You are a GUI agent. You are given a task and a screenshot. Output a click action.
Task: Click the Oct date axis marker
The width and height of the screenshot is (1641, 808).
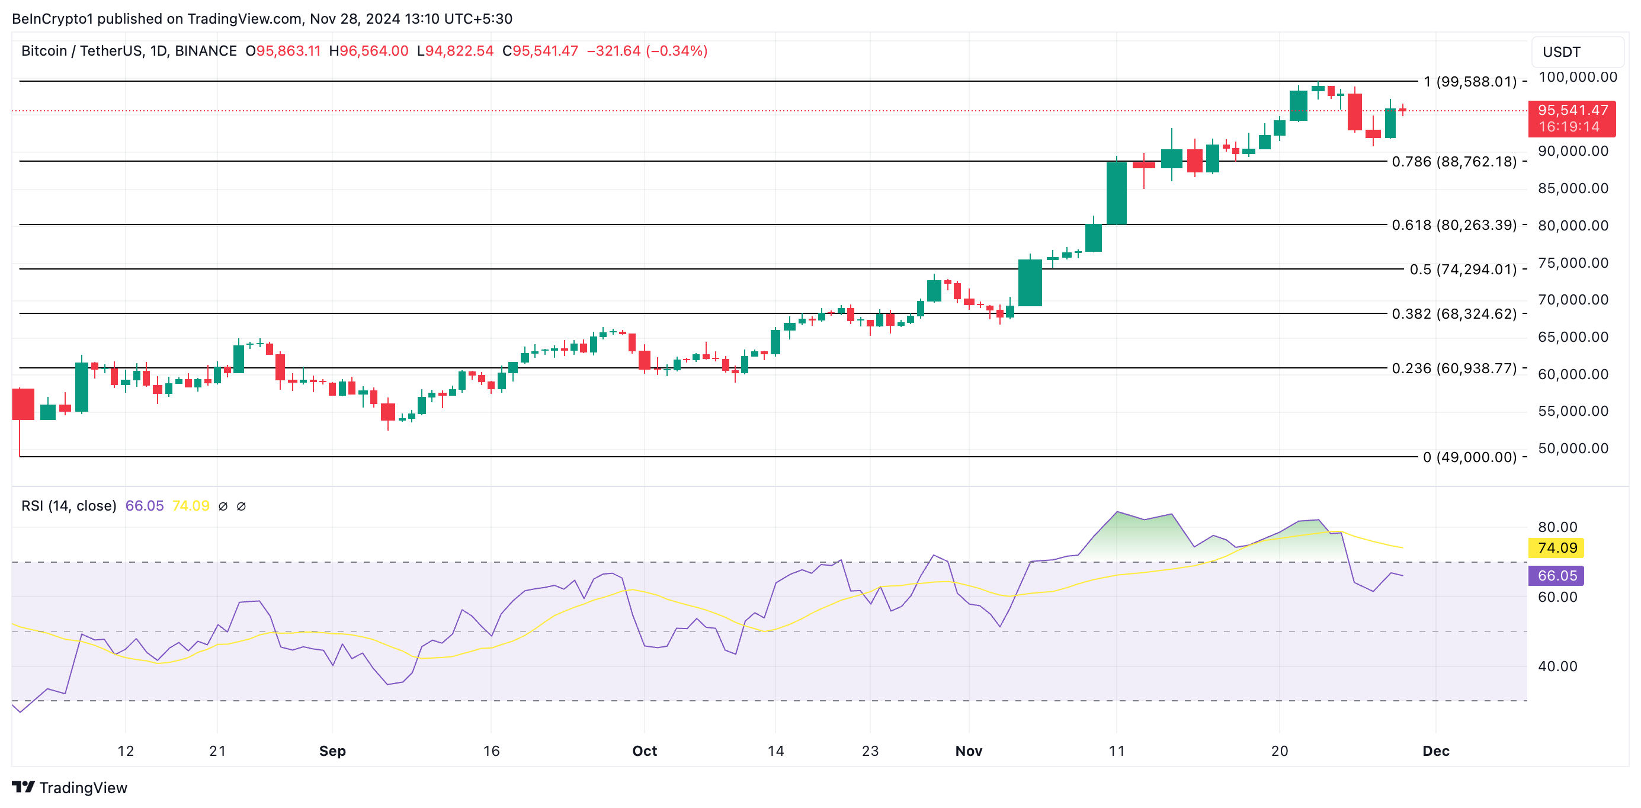click(644, 751)
